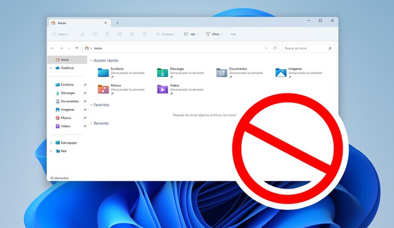Image resolution: width=394 pixels, height=228 pixels.
Task: Open the Ver view dropdown
Action: pos(191,34)
